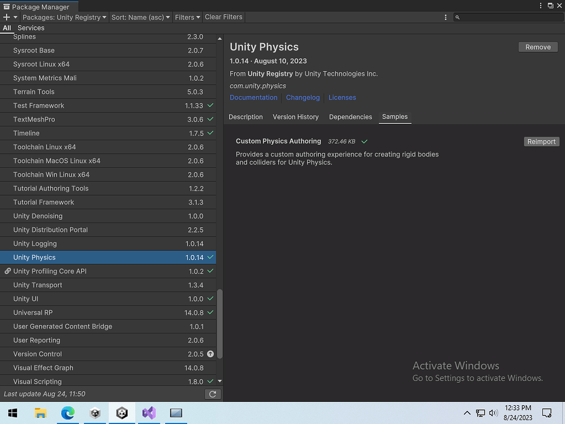
Task: Click the Version Control update available icon
Action: click(210, 354)
